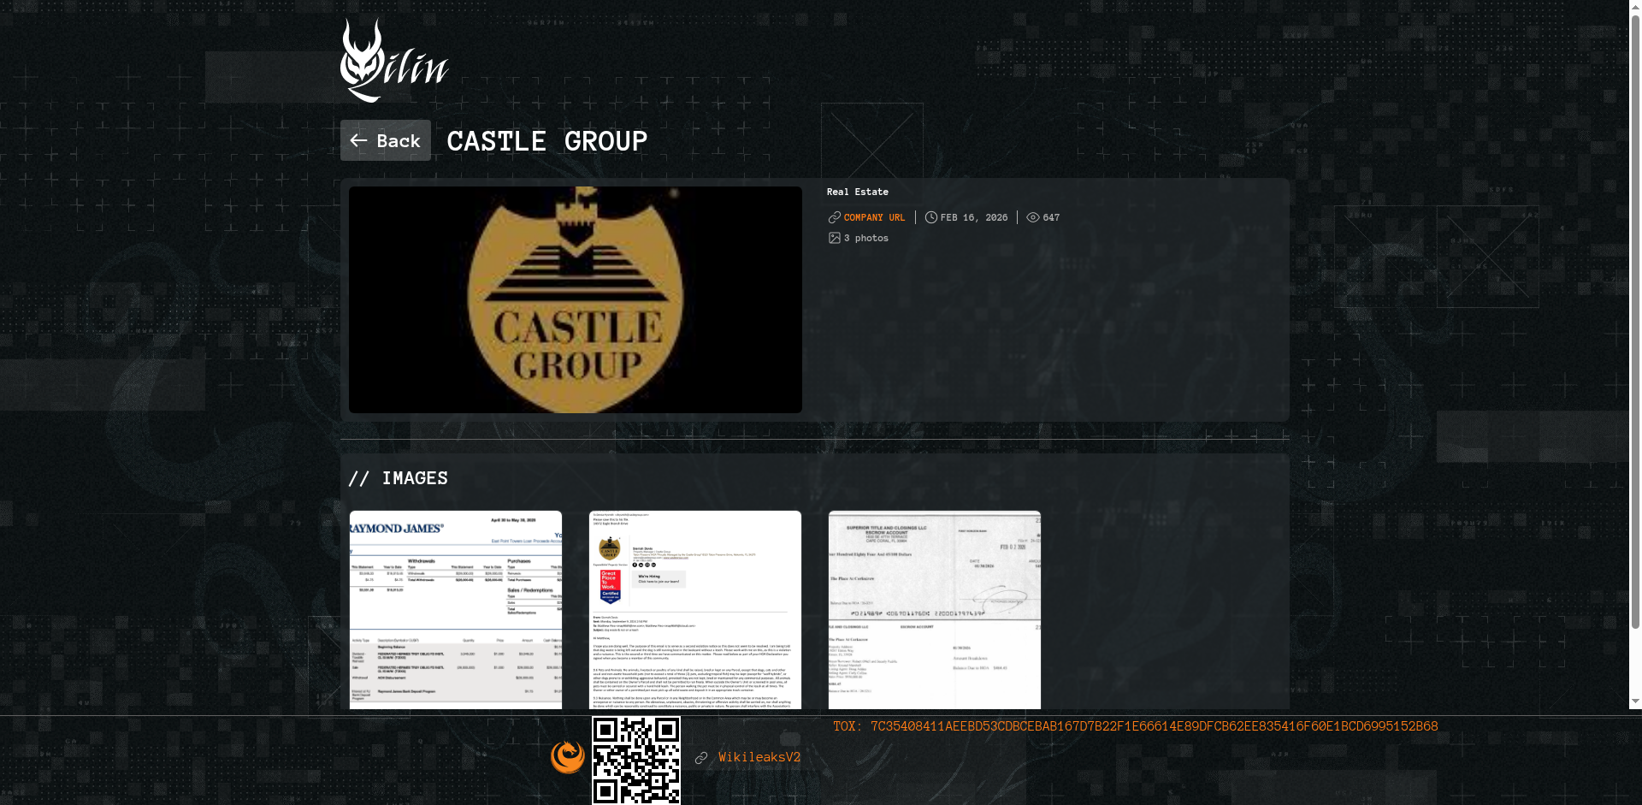
Task: Open the COMPANY URL link
Action: point(874,218)
